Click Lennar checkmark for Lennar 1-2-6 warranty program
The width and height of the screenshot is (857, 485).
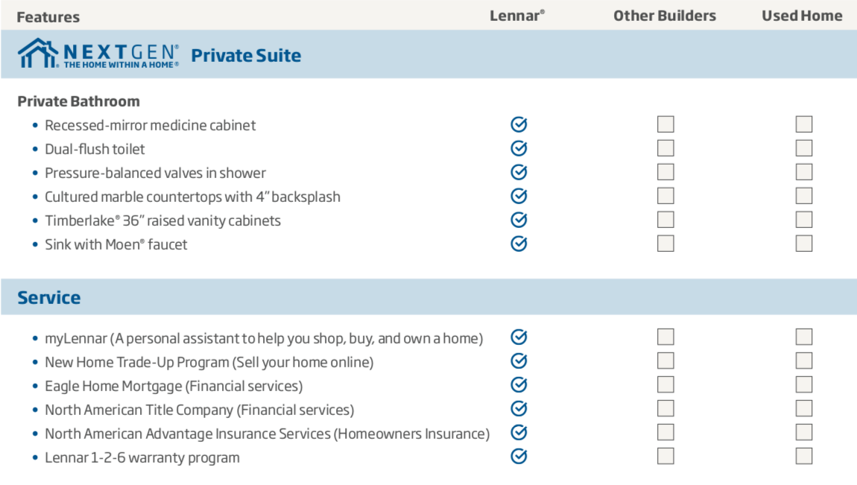tap(519, 456)
